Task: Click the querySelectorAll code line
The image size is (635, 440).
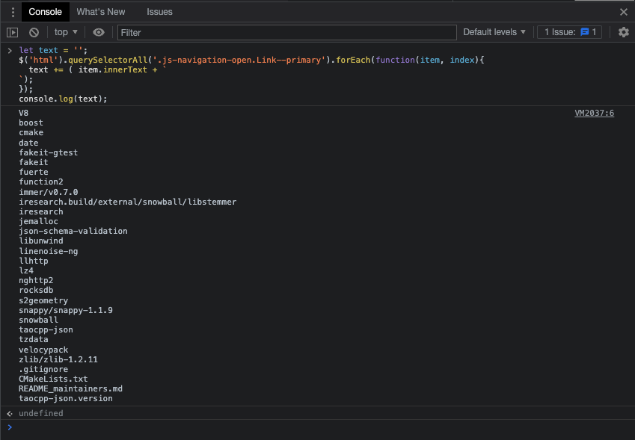Action: [251, 60]
